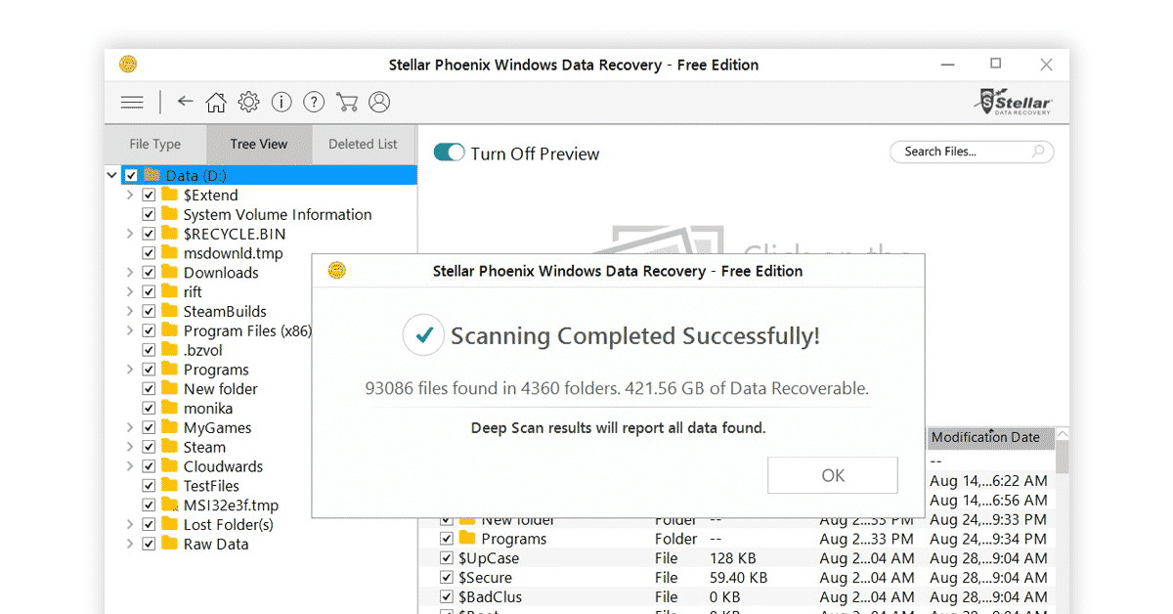Uncheck the $Secure file checkbox

point(447,578)
